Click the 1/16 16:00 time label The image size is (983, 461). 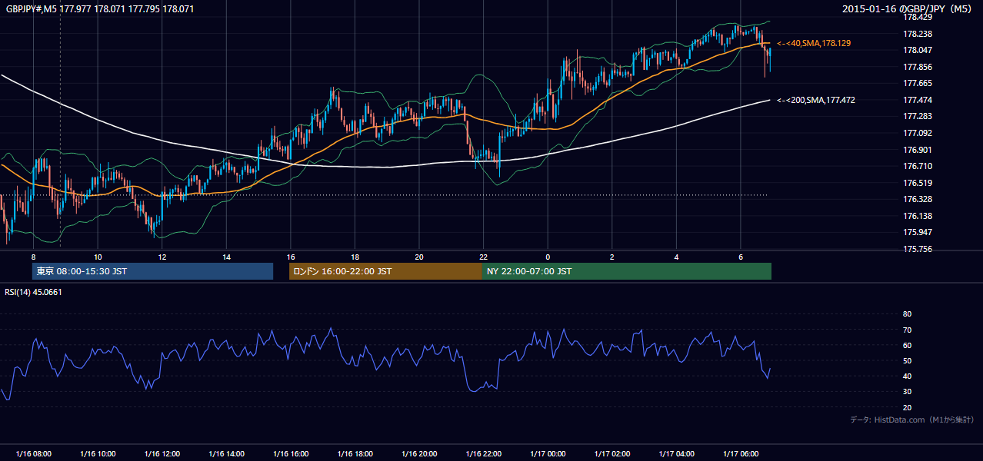291,453
